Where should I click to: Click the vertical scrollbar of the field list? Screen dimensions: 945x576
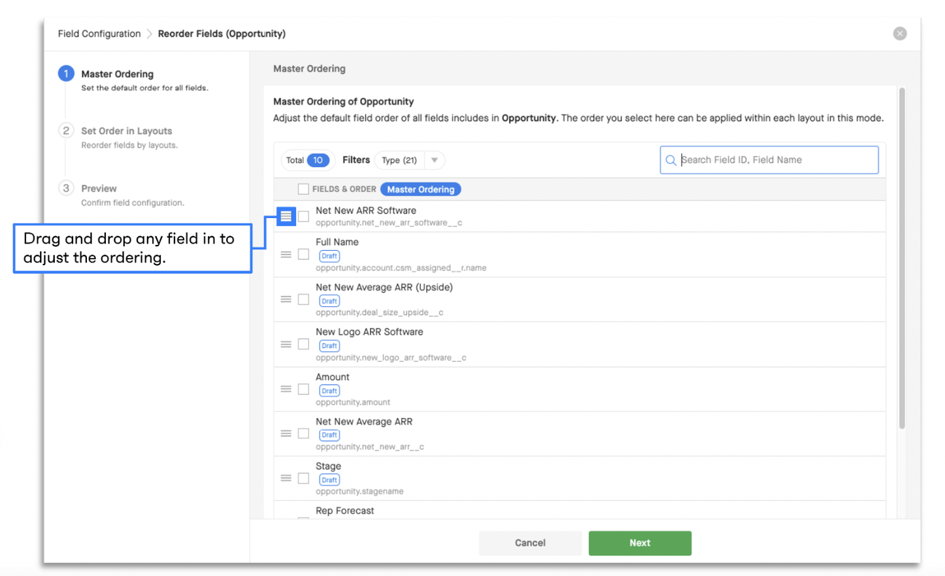[x=902, y=258]
